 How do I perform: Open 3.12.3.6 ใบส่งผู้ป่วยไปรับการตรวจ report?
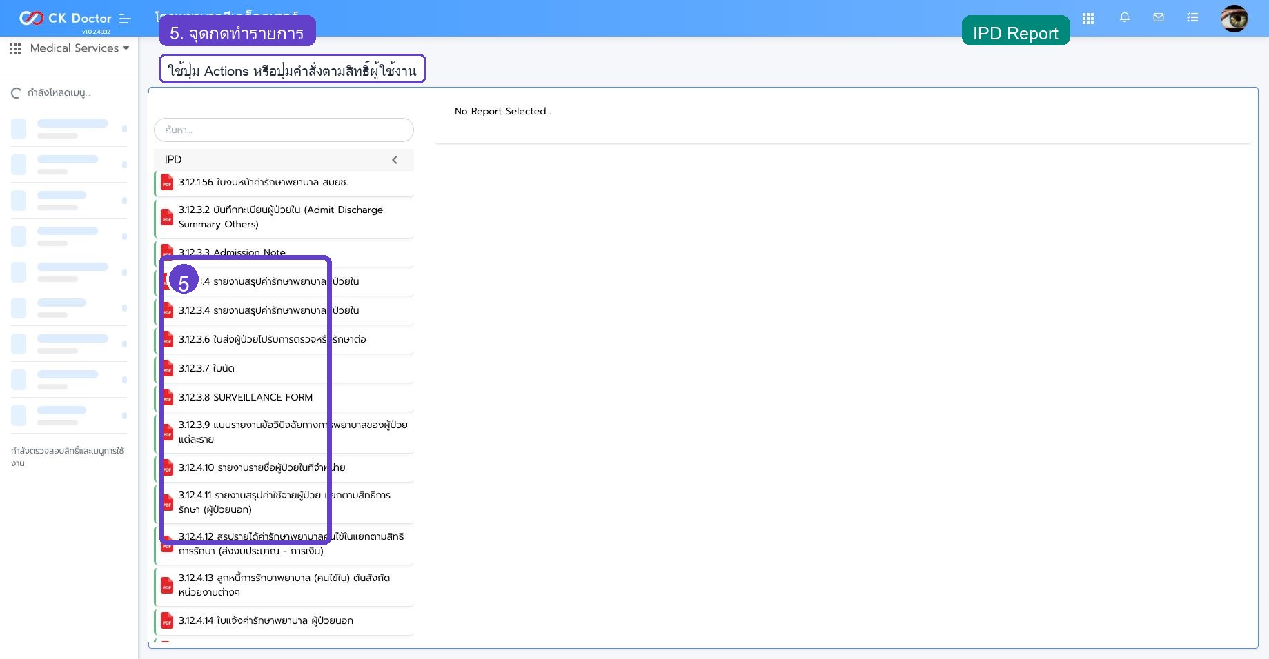click(284, 339)
